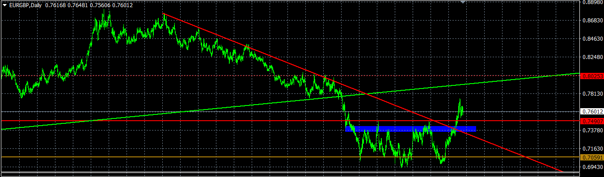
Task: Click the gray chart shift triangle marker
Action: tap(463, 2)
